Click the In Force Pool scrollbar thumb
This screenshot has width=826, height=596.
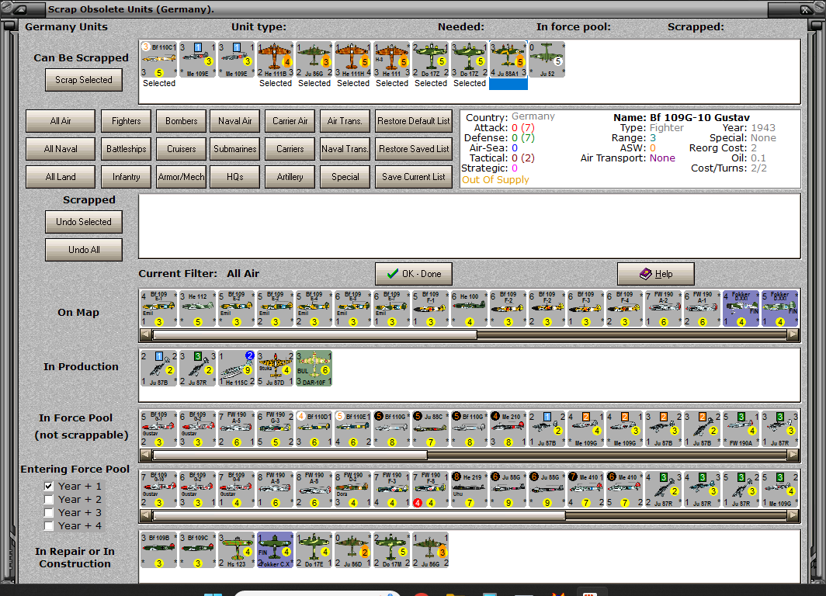290,454
